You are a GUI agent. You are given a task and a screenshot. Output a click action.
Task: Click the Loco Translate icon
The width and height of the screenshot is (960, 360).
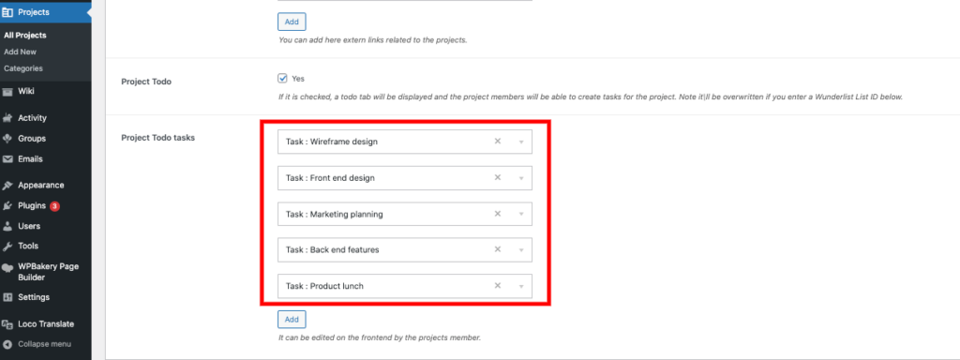click(x=7, y=324)
